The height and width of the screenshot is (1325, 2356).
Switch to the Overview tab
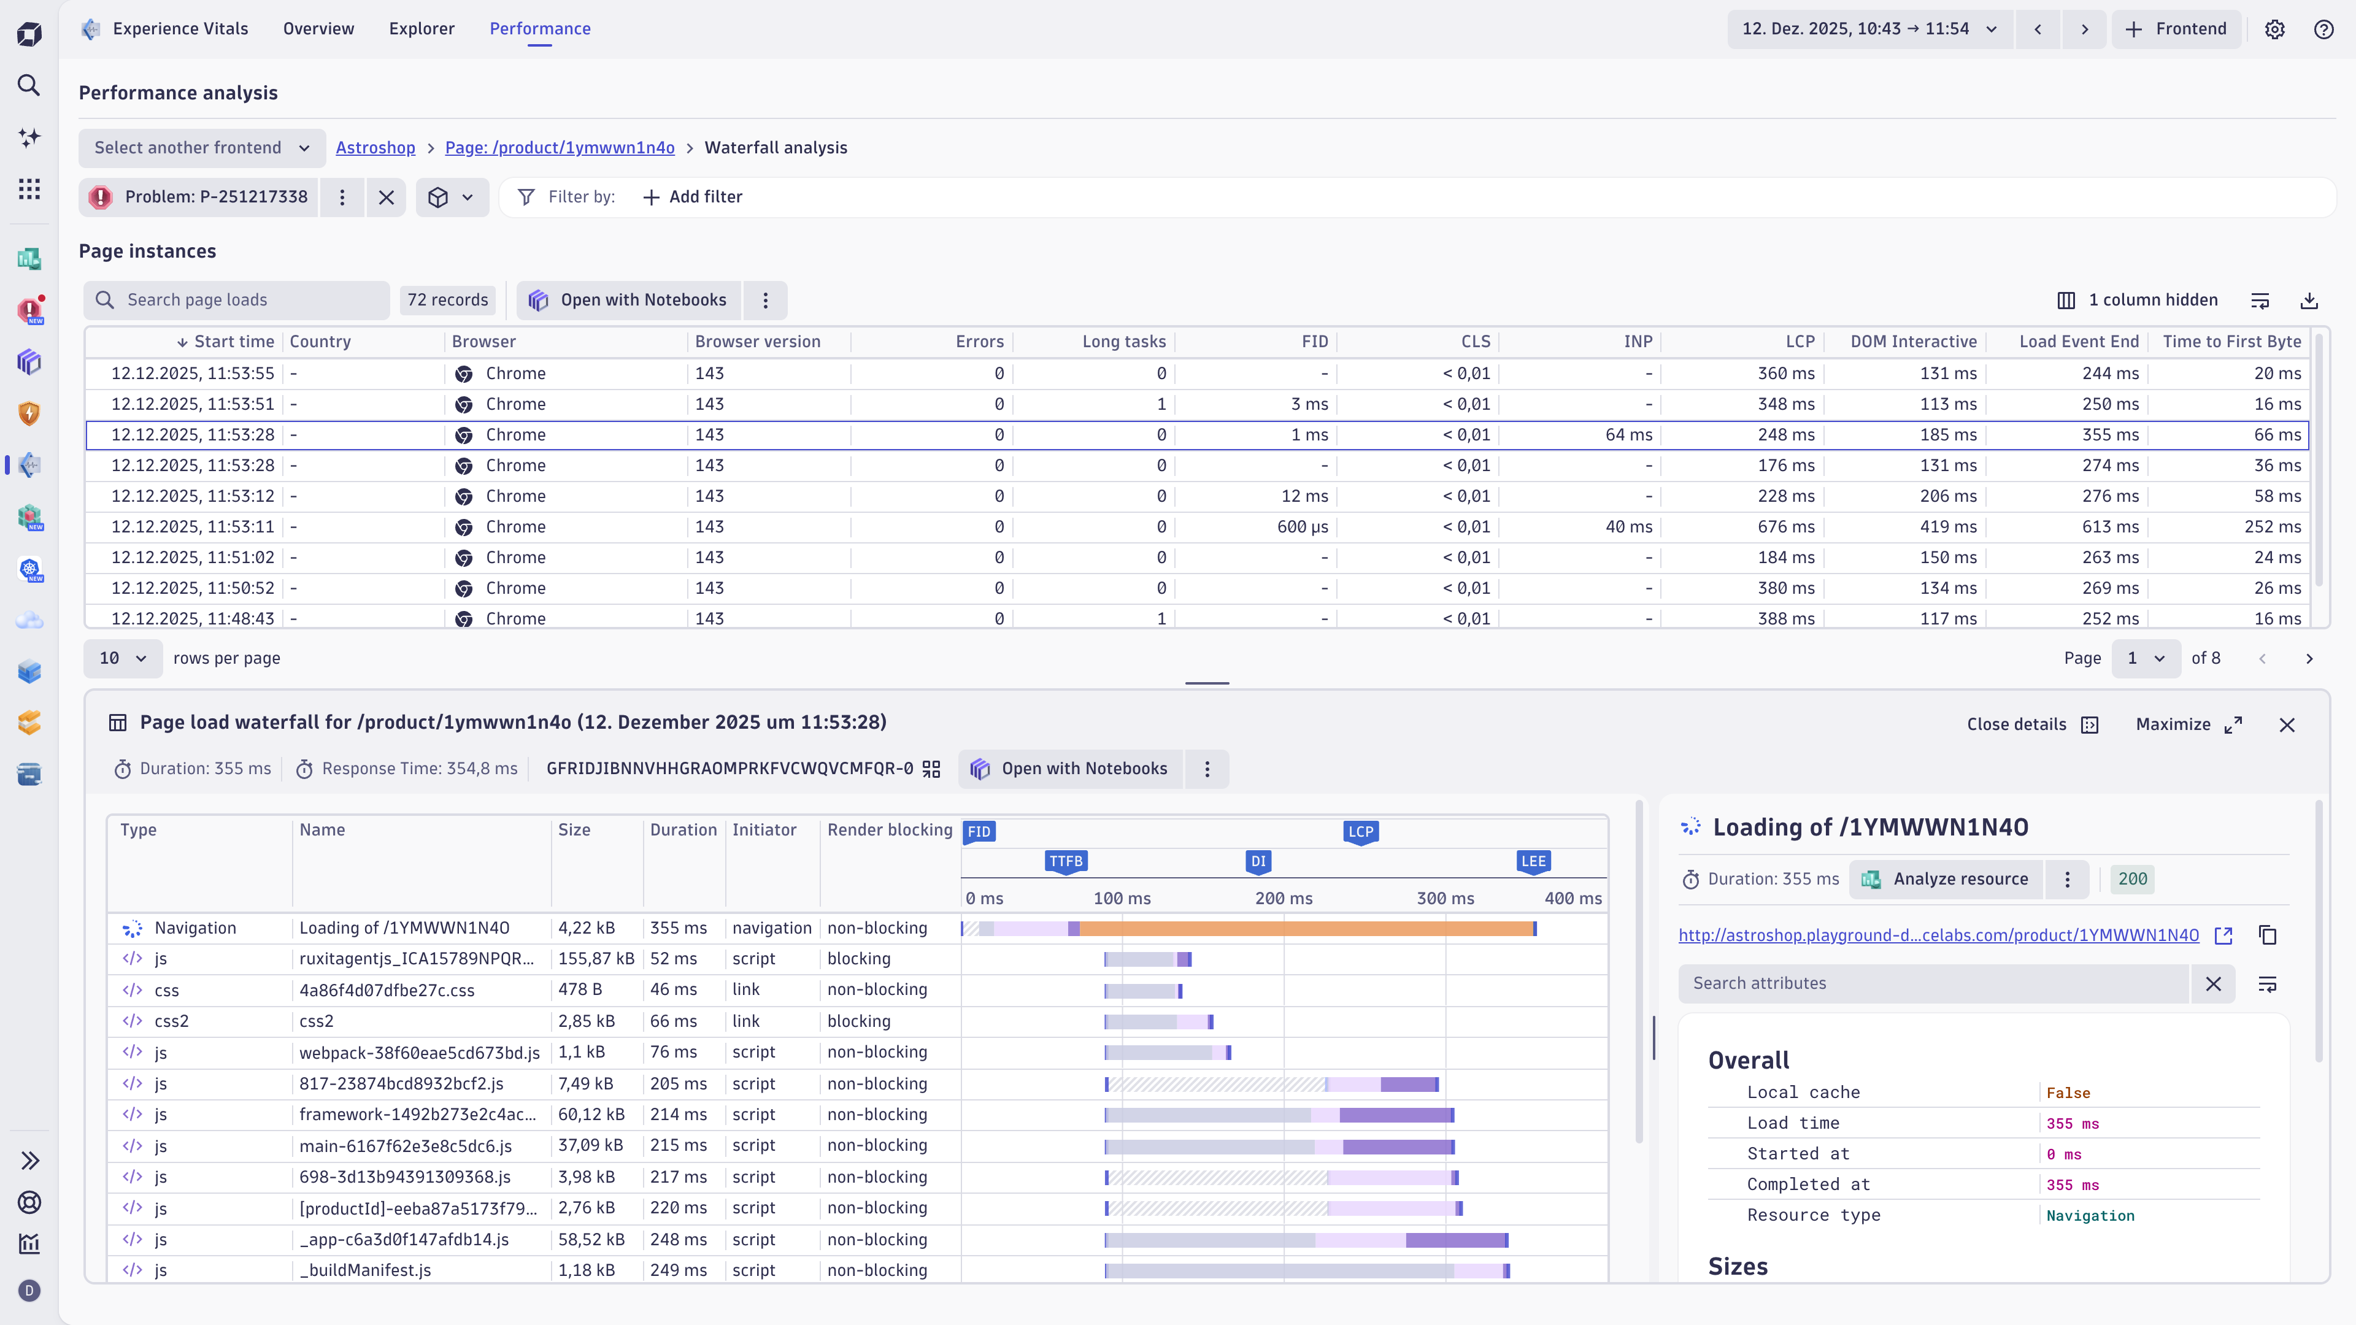[317, 28]
